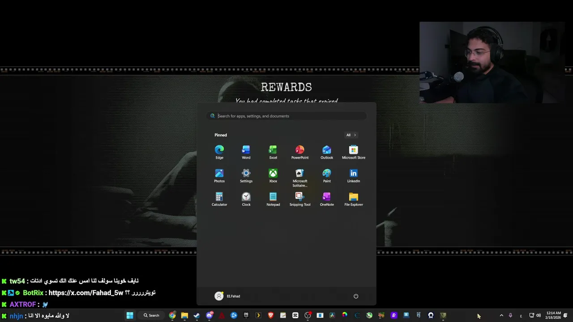
Task: Open the network status tray icon
Action: point(531,315)
